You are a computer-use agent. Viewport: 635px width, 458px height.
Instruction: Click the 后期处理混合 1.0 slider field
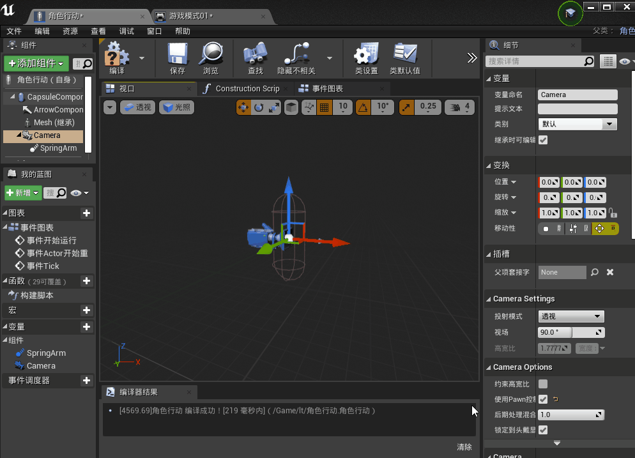pos(571,415)
